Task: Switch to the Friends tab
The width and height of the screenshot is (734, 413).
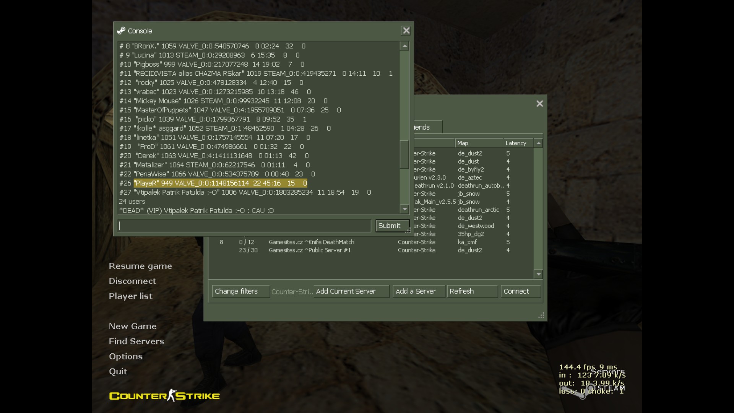Action: [428, 127]
